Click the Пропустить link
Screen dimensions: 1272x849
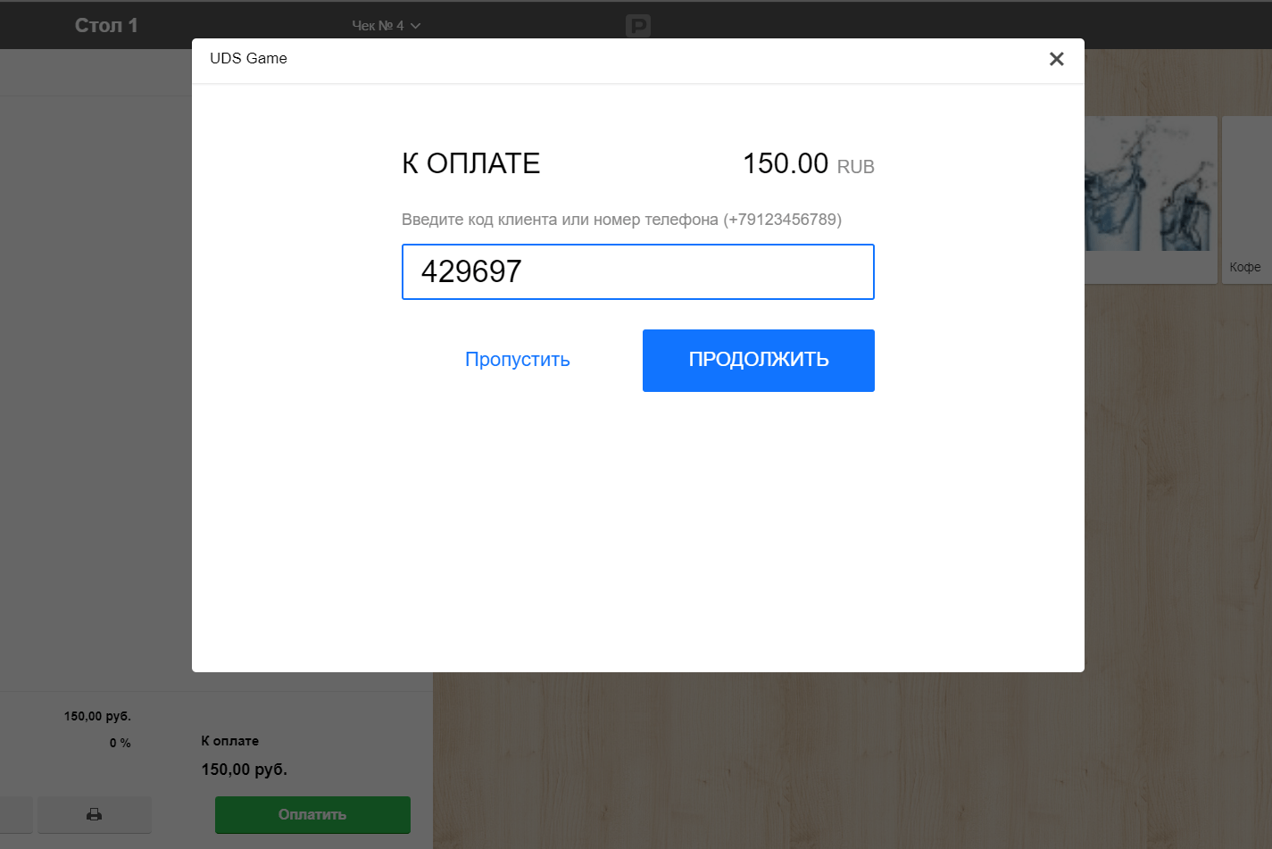click(x=518, y=360)
